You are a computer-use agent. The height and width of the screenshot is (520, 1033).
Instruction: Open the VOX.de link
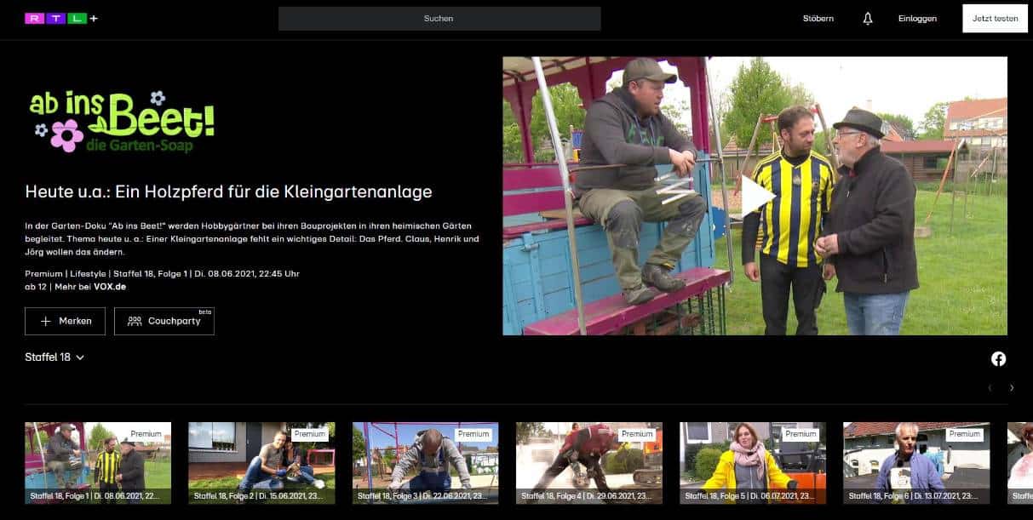tap(110, 287)
